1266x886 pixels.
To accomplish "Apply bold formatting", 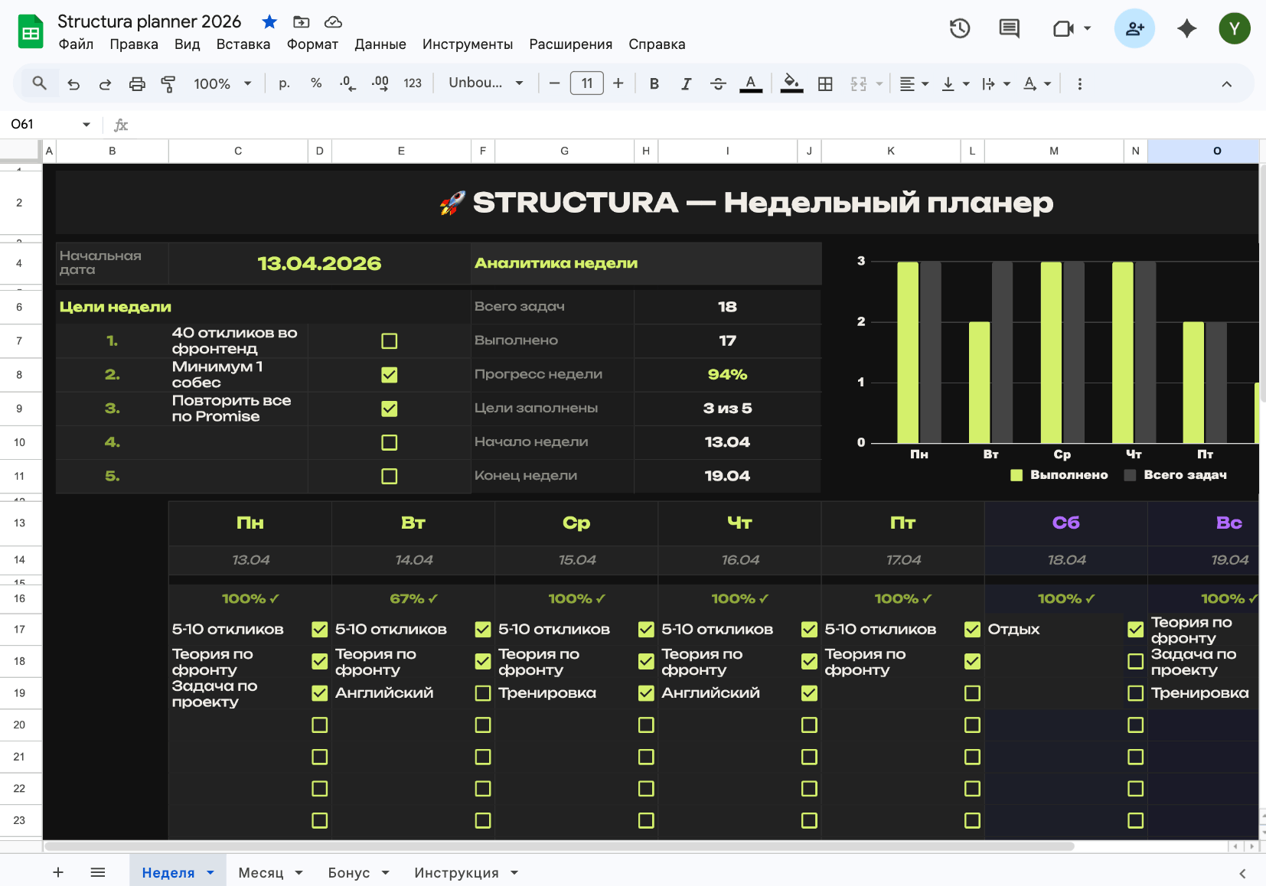I will tap(654, 83).
